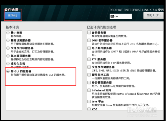Click the 基础设施服务器 label text

click(x=21, y=40)
